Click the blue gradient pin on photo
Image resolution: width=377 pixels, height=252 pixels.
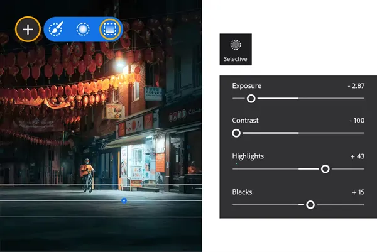pyautogui.click(x=124, y=200)
